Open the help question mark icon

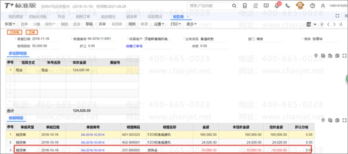pos(313,6)
